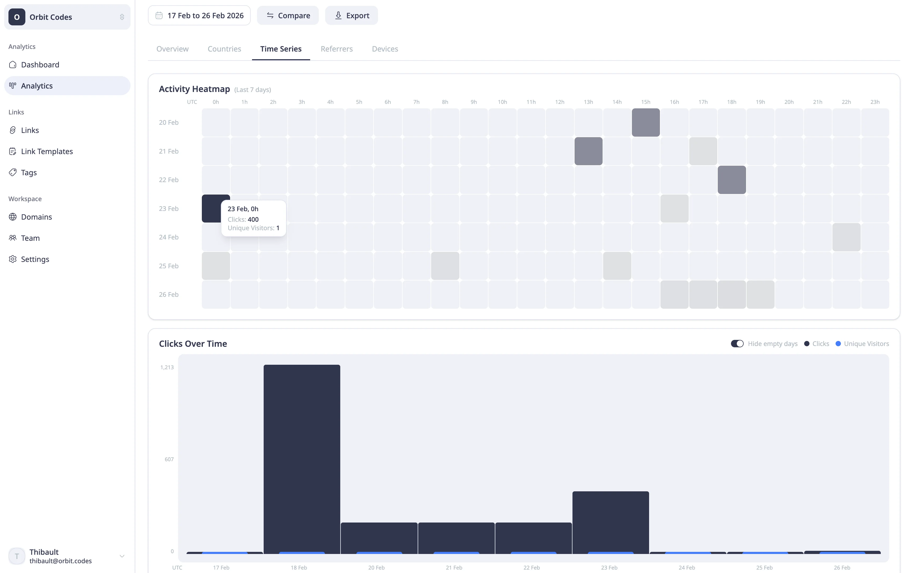This screenshot has width=913, height=573.
Task: Toggle the Hide empty days switch
Action: pyautogui.click(x=737, y=344)
